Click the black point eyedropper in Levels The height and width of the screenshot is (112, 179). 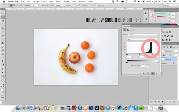point(124,43)
